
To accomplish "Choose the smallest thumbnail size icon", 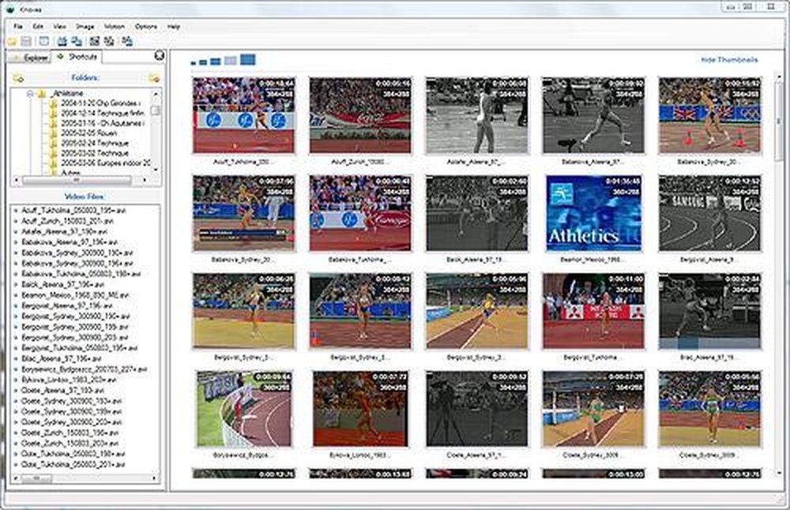I will point(194,63).
